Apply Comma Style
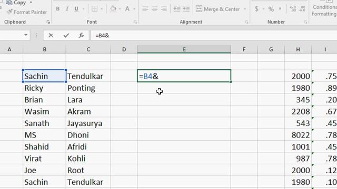This screenshot has height=189, width=337. tap(280, 9)
